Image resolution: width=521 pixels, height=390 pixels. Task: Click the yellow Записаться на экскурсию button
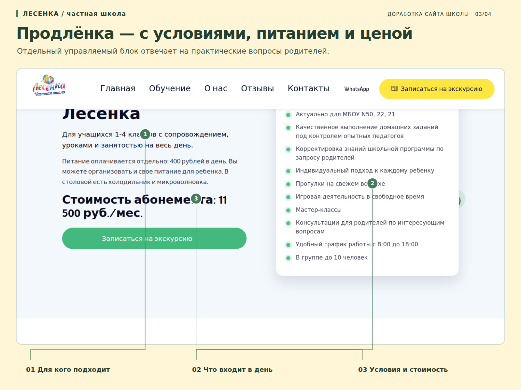tap(437, 89)
